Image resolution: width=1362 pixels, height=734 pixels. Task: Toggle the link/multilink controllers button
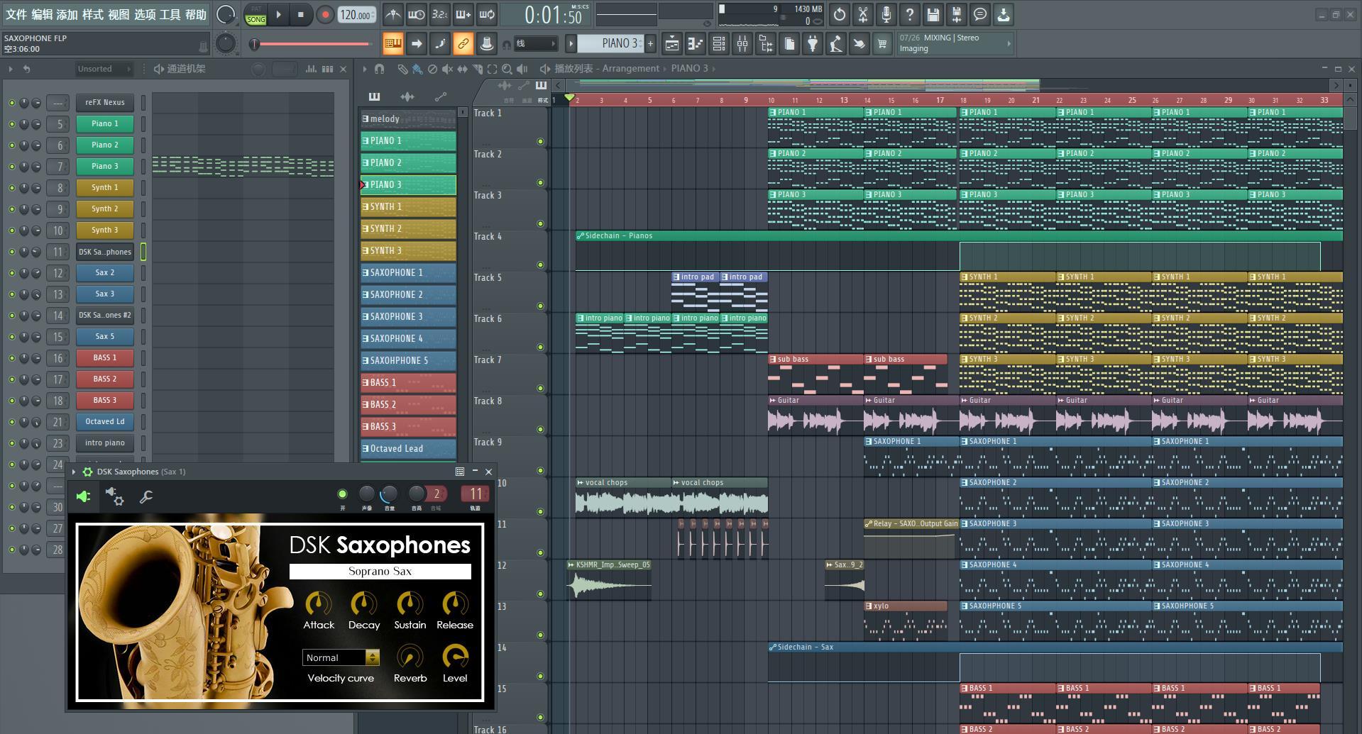[x=463, y=44]
